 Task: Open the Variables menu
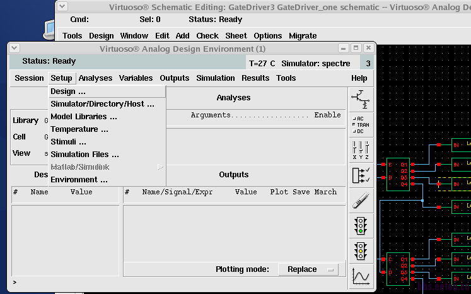pyautogui.click(x=136, y=78)
